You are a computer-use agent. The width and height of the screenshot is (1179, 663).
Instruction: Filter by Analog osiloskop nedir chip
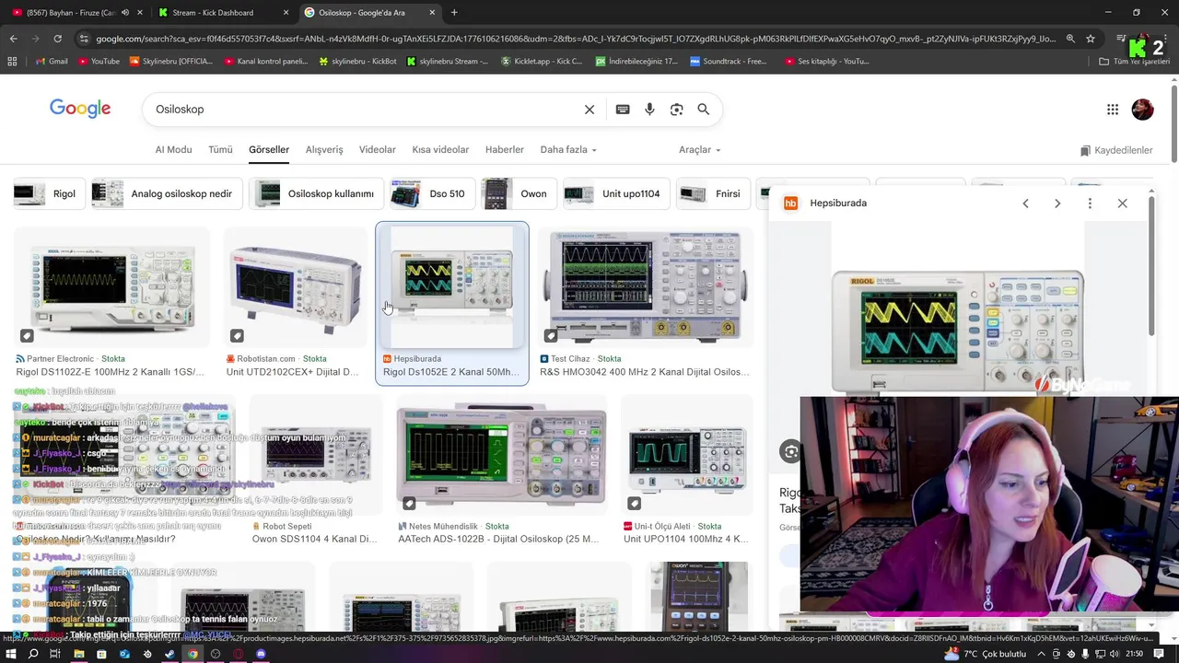[166, 193]
